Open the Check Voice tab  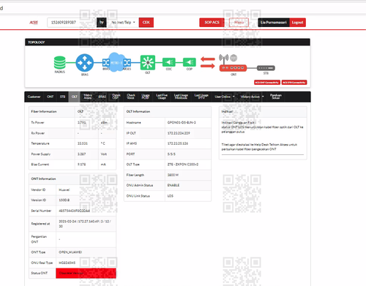tap(131, 97)
